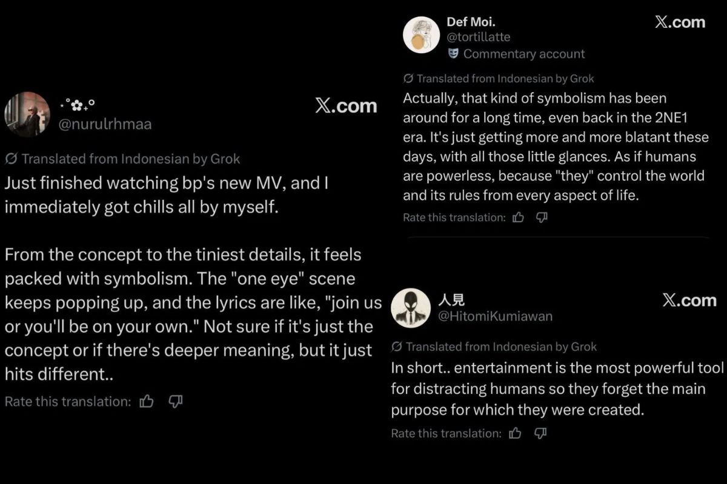Click the X.com logo beside @nurulrhmaa
727x484 pixels.
346,106
